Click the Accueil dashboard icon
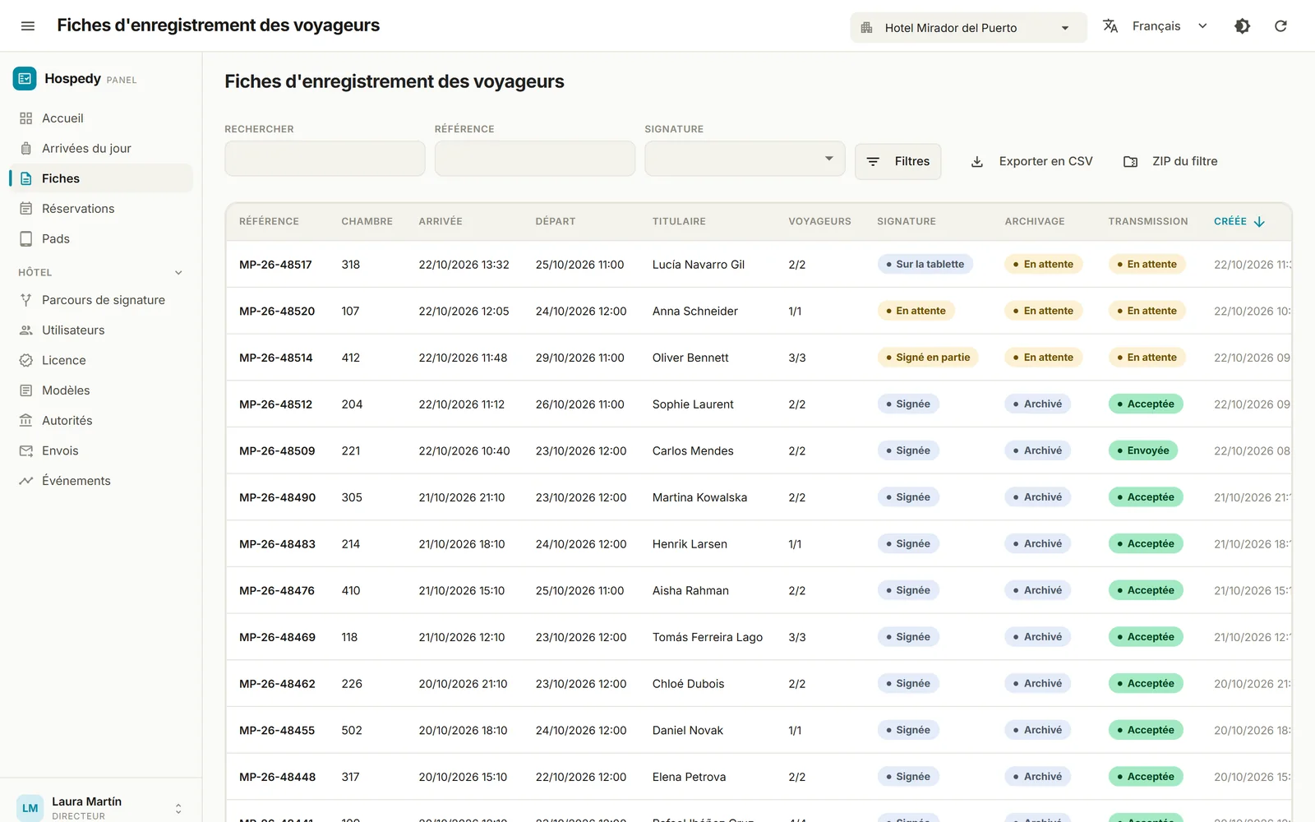Viewport: 1315px width, 822px height. [x=26, y=118]
